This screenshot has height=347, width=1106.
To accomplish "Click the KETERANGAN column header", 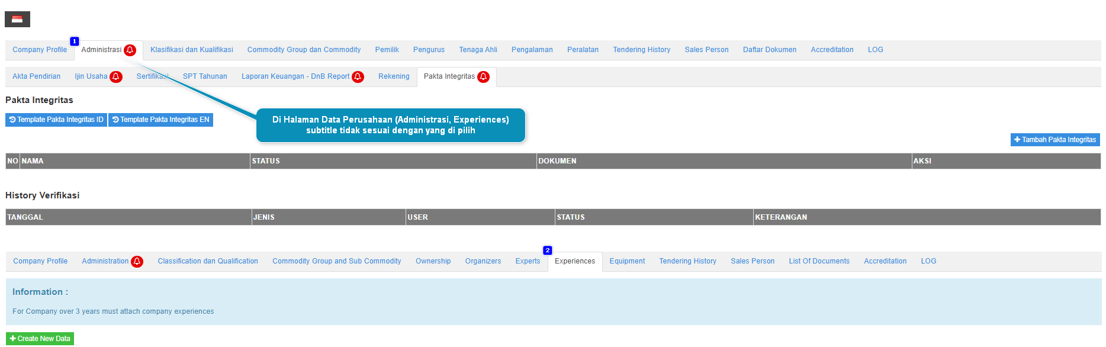I will (927, 217).
